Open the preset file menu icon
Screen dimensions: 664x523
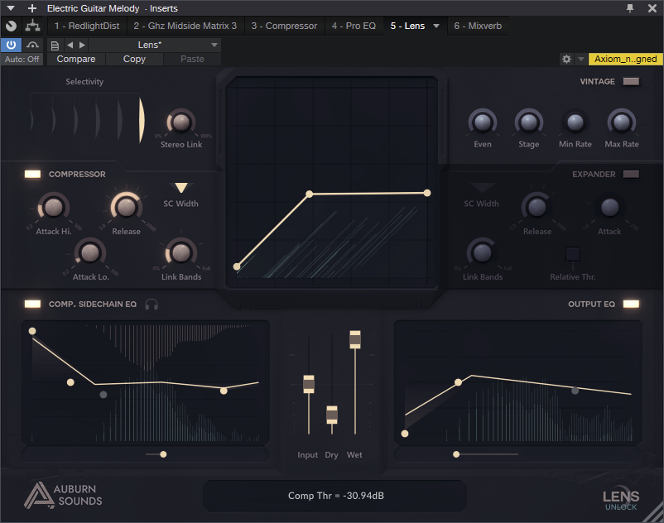tap(55, 46)
